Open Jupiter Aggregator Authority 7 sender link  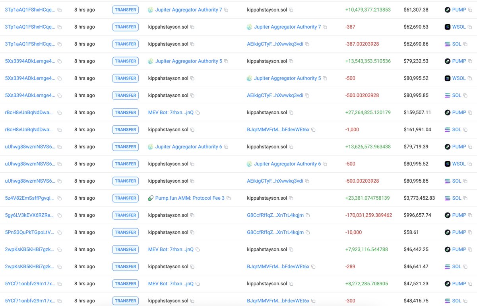click(x=189, y=10)
